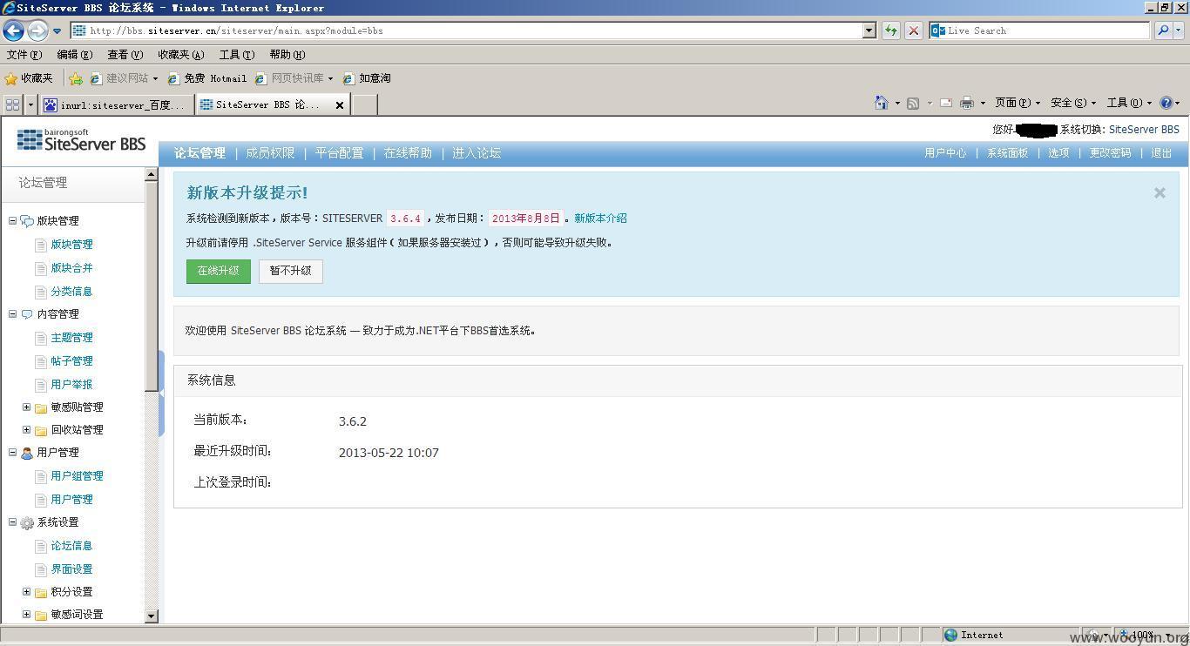Collapse the 内容管理 tree group

click(x=12, y=313)
